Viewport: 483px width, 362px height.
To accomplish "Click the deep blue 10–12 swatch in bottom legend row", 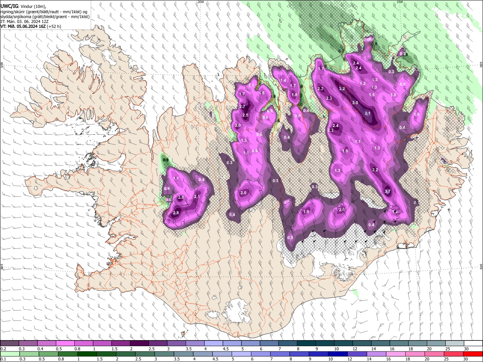I will point(338,354).
